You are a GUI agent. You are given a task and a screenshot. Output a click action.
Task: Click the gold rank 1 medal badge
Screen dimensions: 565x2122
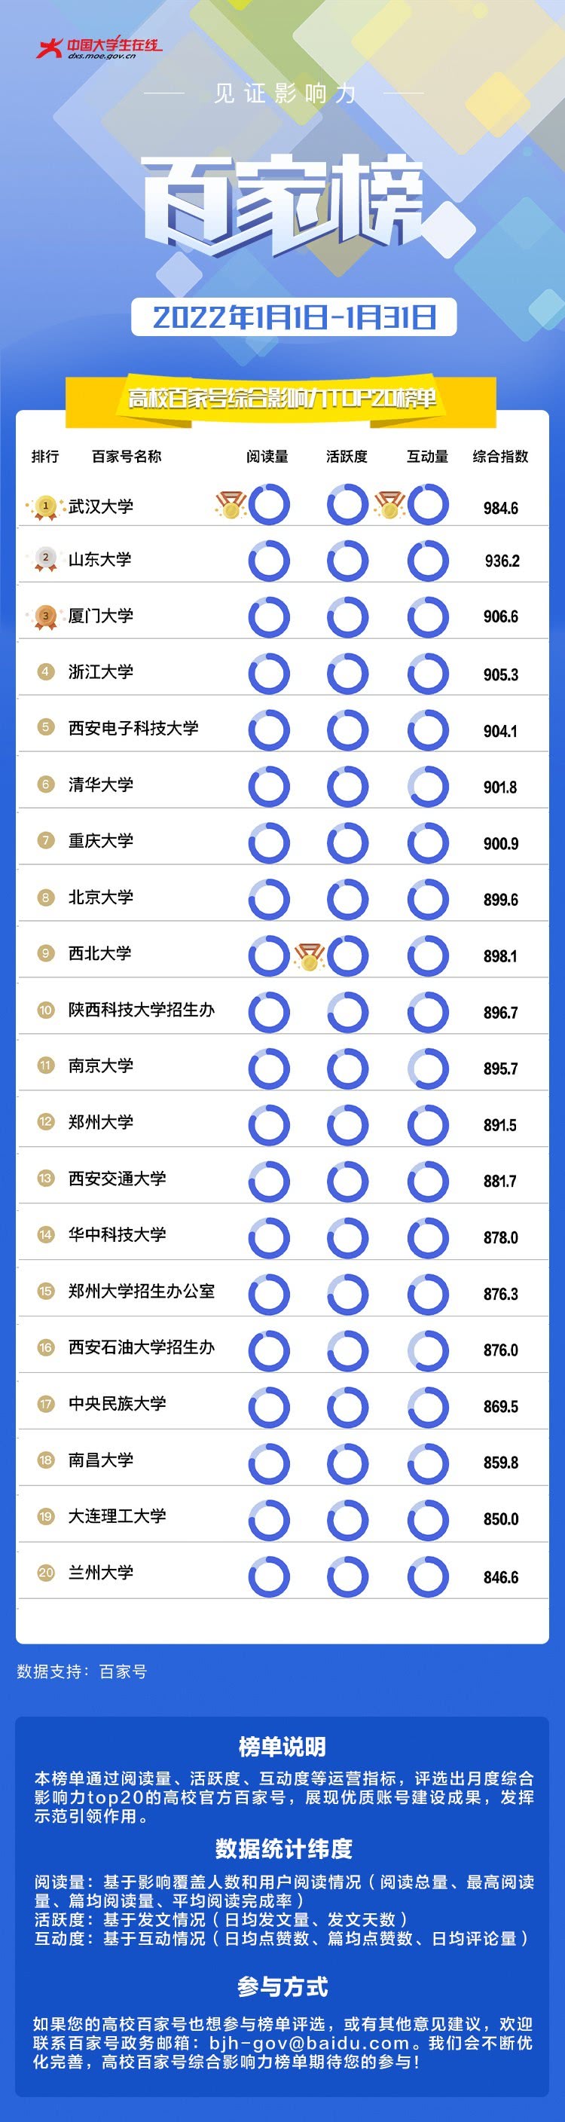[x=45, y=506]
